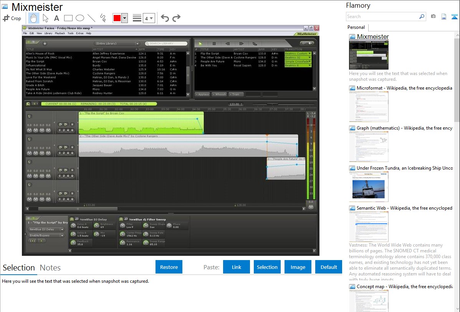Viewport: 460px width, 312px height.
Task: Click the Applaus sound effect button
Action: point(202,94)
